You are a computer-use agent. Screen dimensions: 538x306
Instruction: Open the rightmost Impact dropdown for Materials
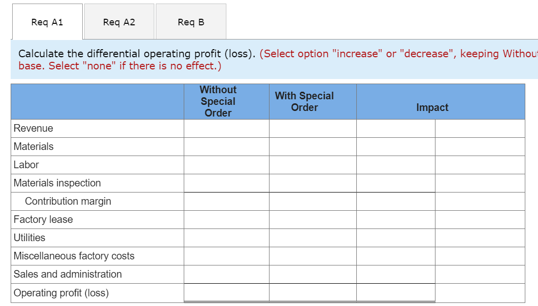point(480,147)
